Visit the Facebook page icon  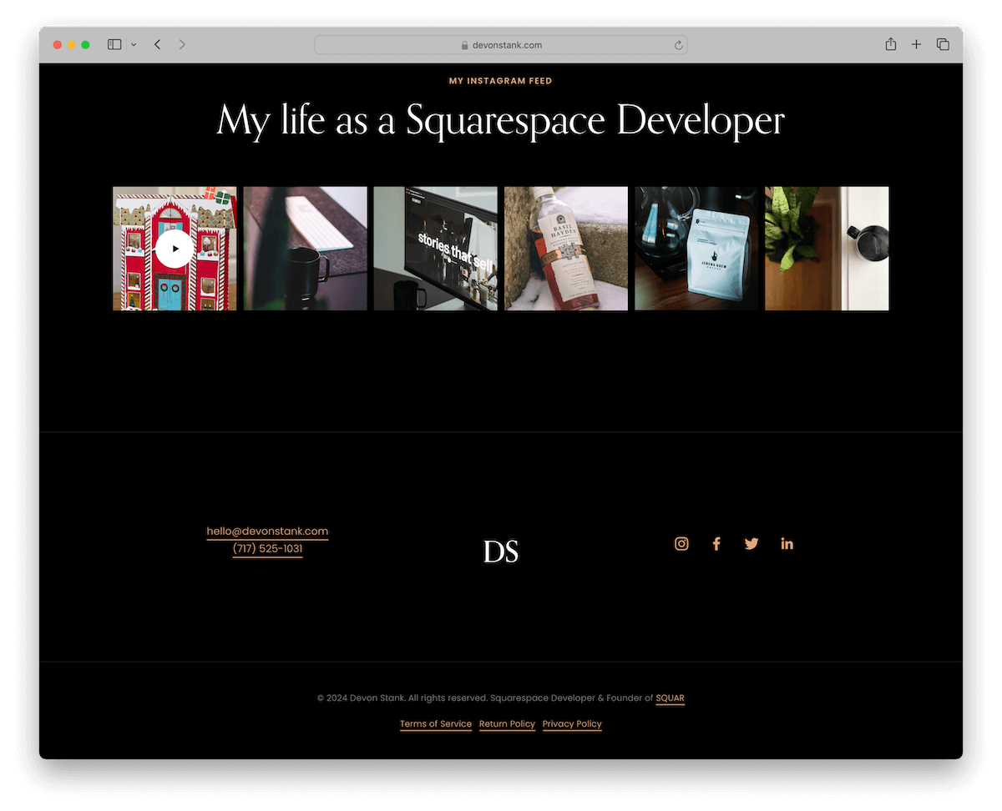click(716, 544)
